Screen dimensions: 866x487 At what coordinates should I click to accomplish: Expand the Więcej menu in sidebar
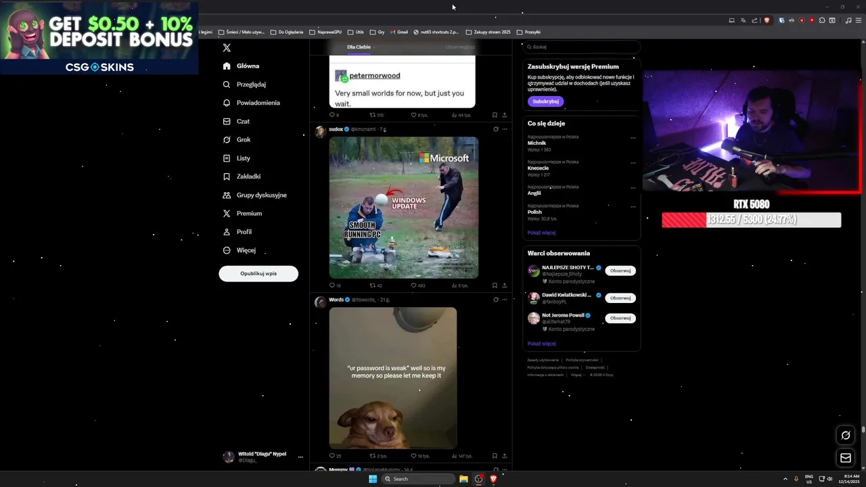click(239, 250)
